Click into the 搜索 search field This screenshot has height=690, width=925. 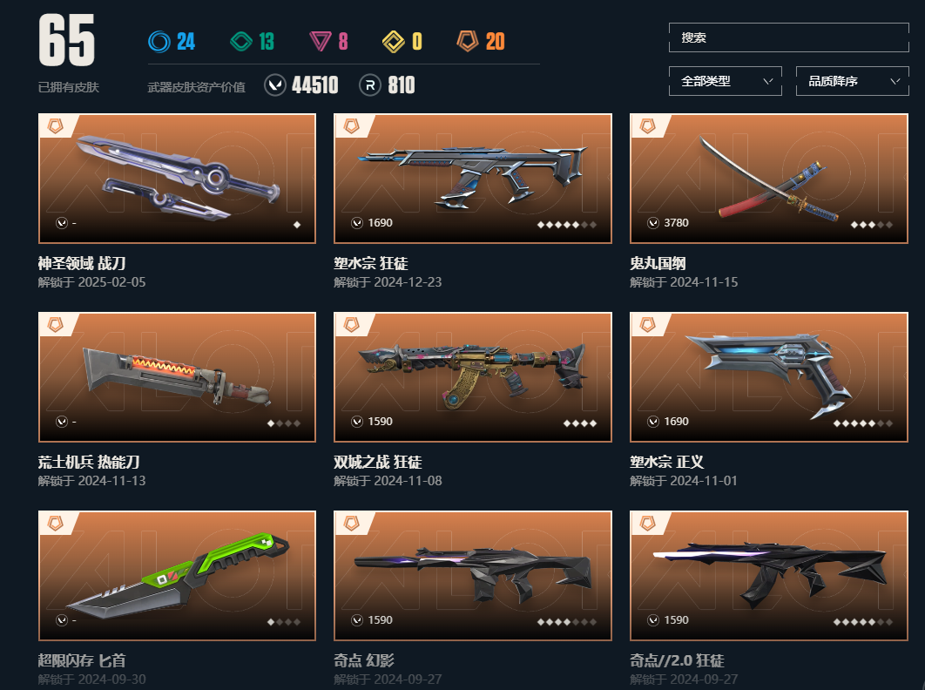[x=789, y=37]
